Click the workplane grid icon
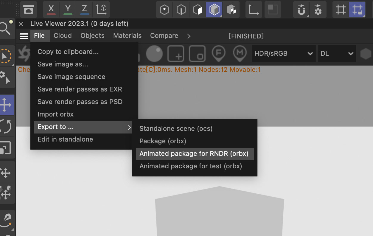The height and width of the screenshot is (236, 373). pos(341,10)
